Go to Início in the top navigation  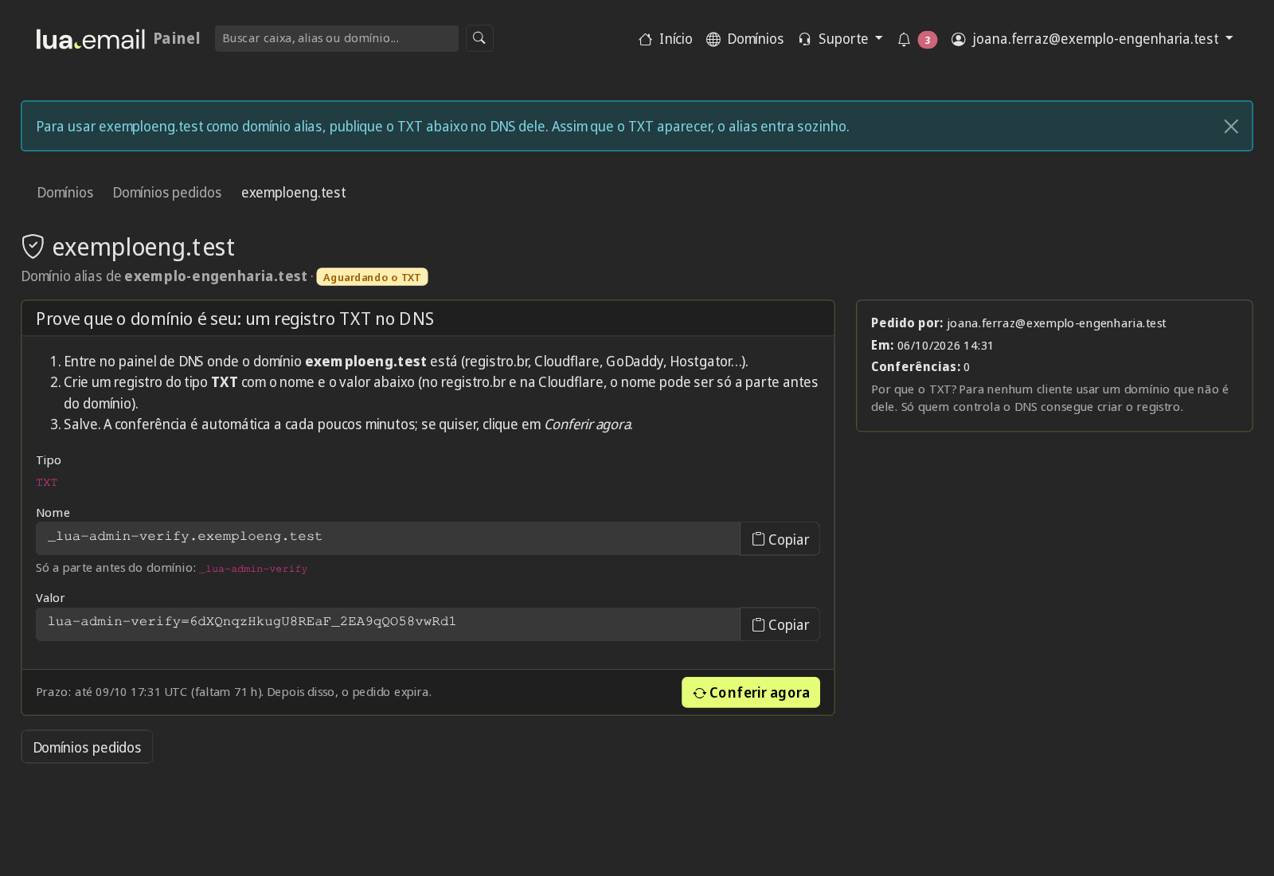(666, 39)
